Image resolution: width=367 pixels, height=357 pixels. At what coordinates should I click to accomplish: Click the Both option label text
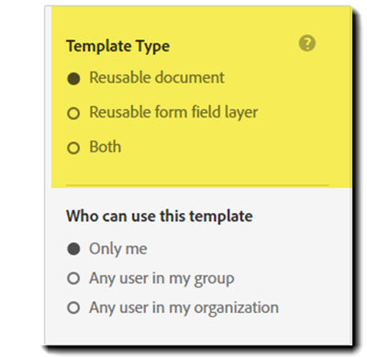click(106, 147)
